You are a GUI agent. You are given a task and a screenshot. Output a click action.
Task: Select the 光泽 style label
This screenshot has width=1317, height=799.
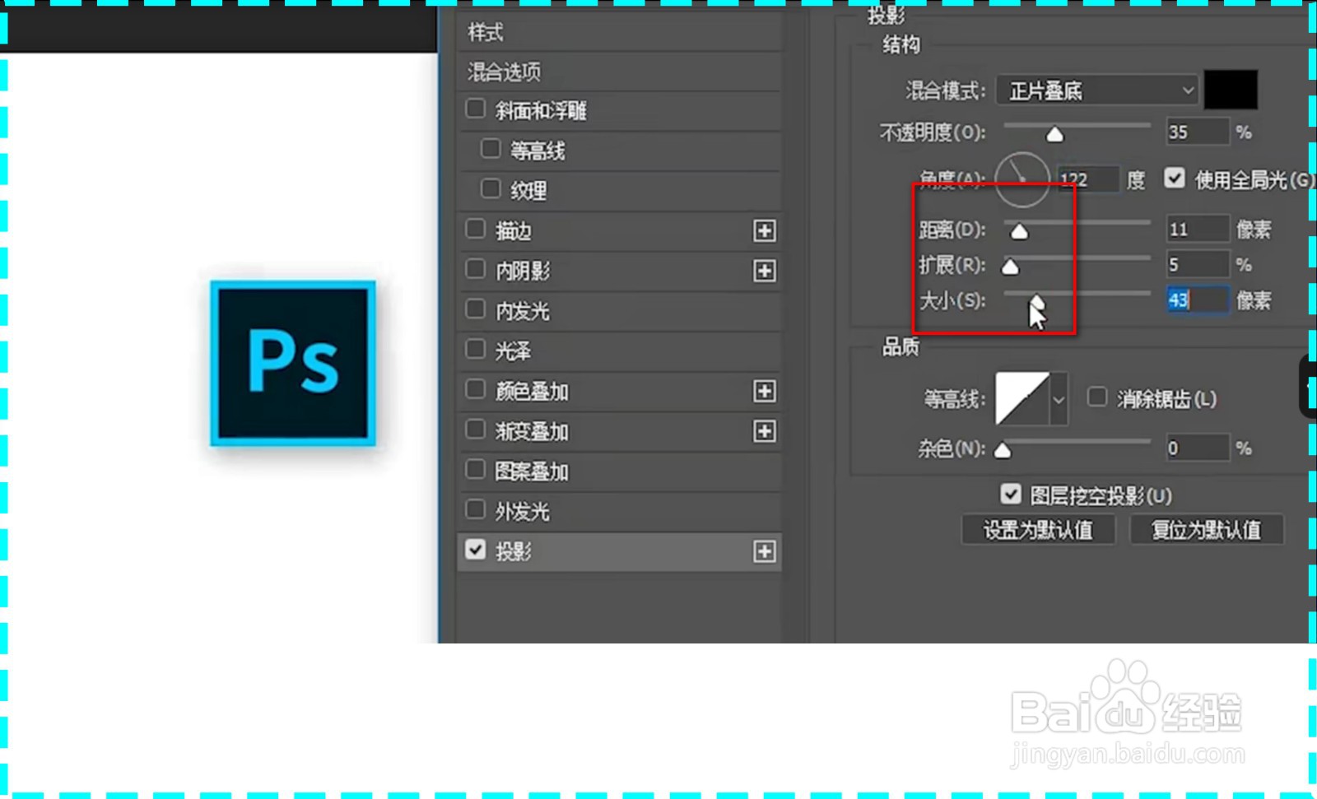[514, 351]
